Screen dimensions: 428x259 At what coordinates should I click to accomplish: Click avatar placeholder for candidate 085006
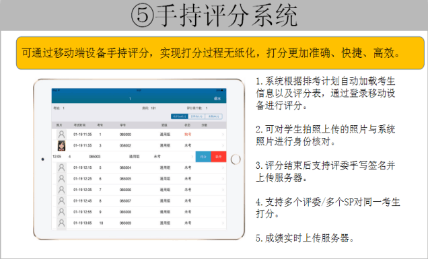(x=61, y=190)
